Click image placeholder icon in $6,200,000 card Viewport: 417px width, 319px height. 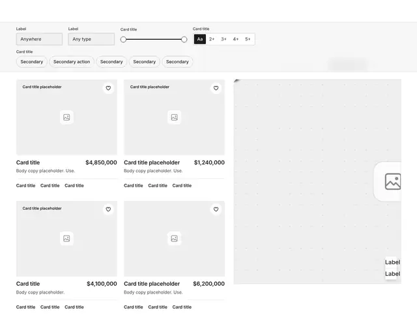click(174, 238)
